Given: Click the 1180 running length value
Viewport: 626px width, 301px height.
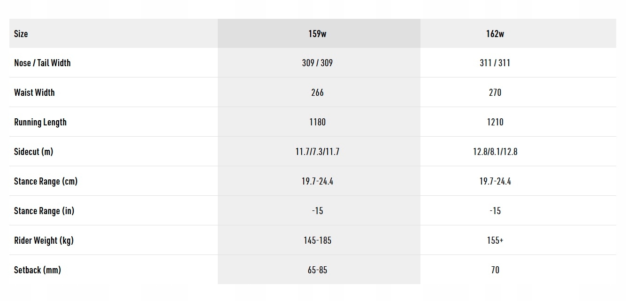Looking at the screenshot, I should click(x=318, y=122).
